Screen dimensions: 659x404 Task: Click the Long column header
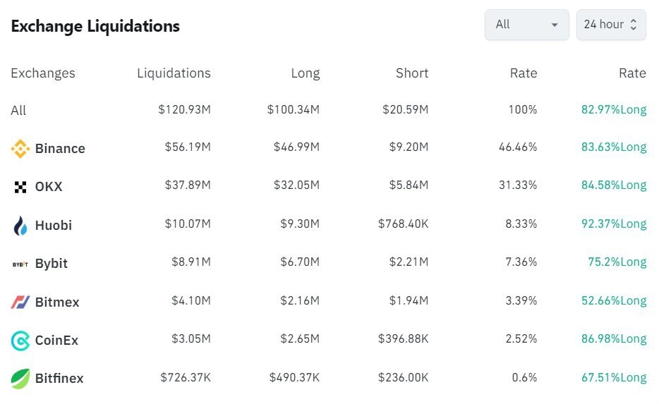tap(305, 73)
